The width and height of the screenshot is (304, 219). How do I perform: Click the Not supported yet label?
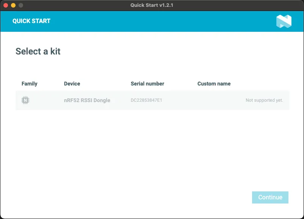pos(264,100)
